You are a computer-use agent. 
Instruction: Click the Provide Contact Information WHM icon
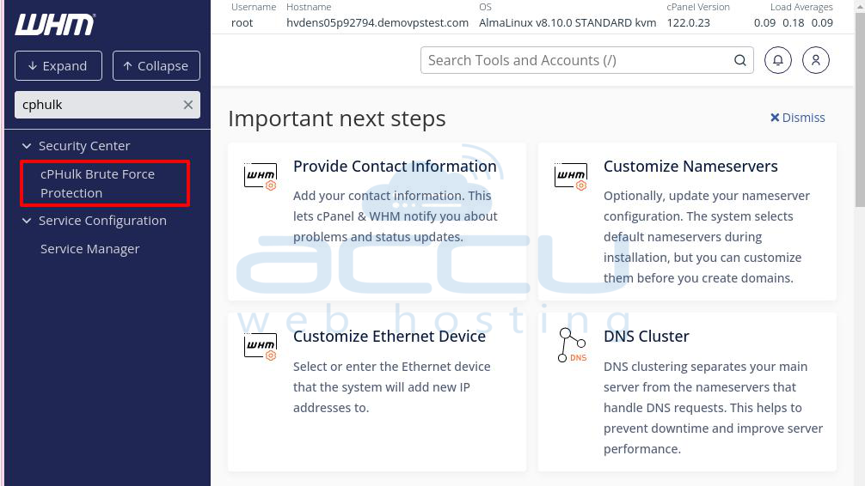click(261, 176)
